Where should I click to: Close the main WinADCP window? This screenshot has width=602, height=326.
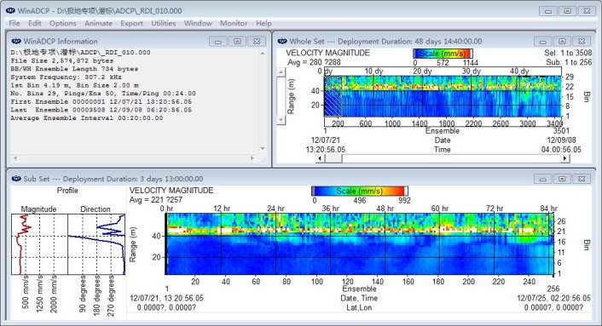tap(587, 11)
